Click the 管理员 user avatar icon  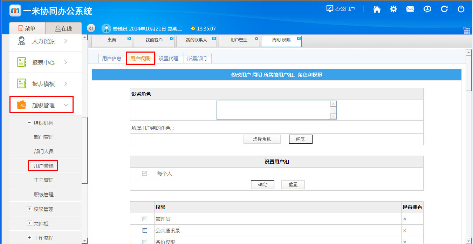pos(106,28)
